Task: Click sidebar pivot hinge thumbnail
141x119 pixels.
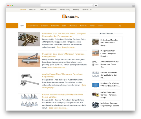Action: pyautogui.click(x=96, y=63)
